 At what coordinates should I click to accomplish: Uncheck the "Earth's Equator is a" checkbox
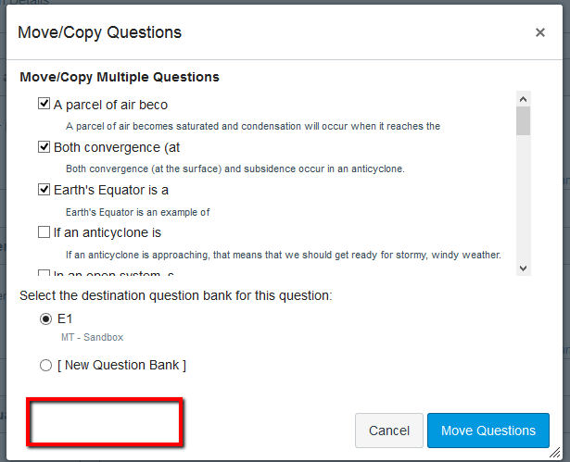click(x=44, y=189)
